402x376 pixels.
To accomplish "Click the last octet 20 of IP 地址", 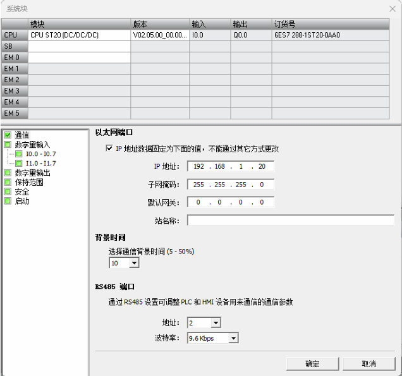I will 262,166.
